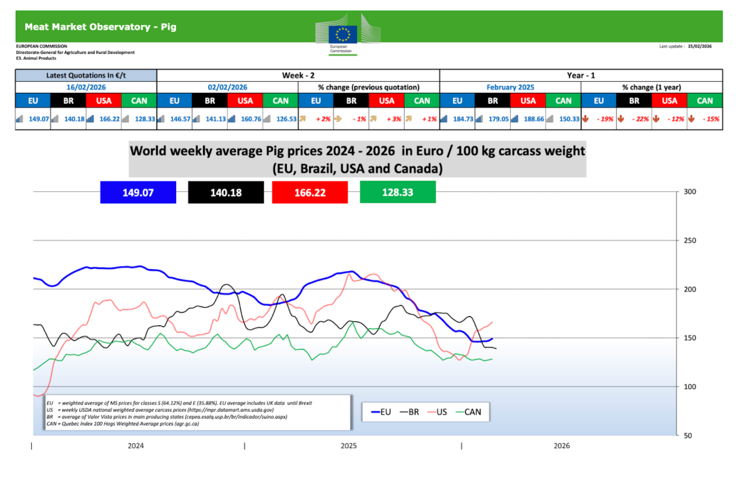Click the Week - 2 section header
This screenshot has height=491, width=738.
point(298,75)
